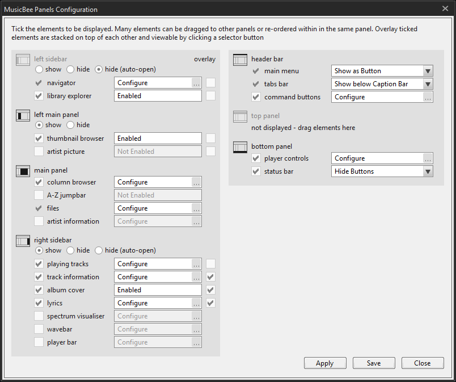
Task: Untick the thumbnail browser checkbox
Action: pos(39,138)
